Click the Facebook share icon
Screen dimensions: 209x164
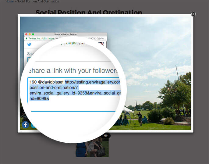coord(25,125)
